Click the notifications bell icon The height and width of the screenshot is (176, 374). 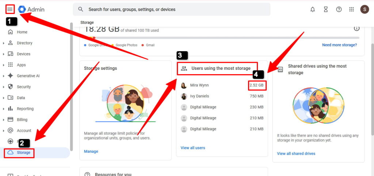(x=312, y=9)
